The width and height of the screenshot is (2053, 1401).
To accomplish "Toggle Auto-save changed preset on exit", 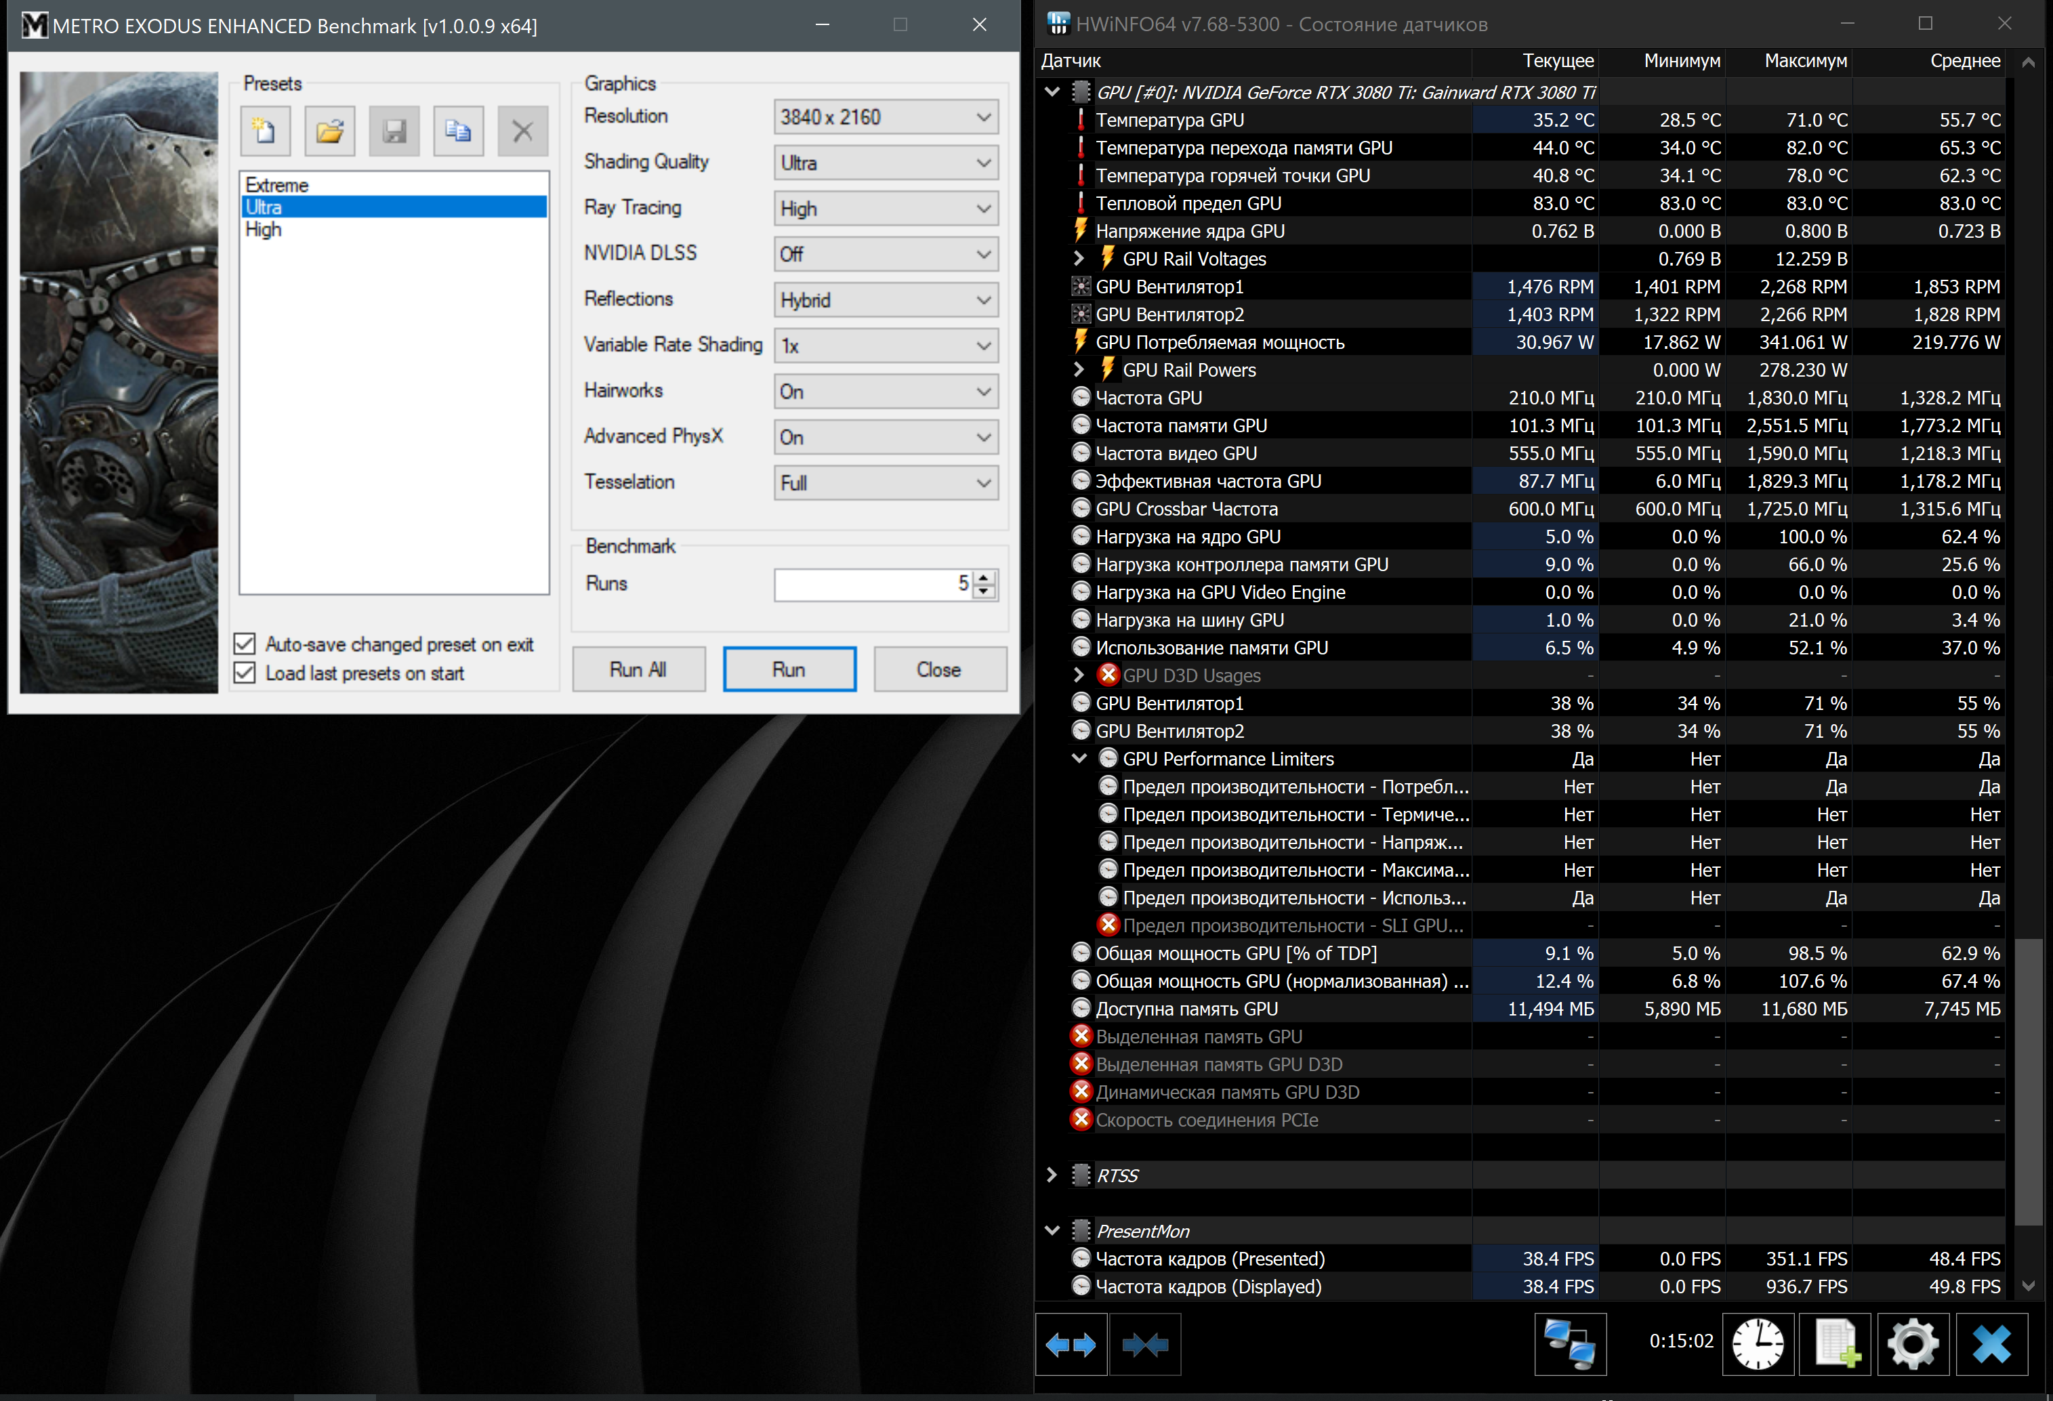I will 245,644.
